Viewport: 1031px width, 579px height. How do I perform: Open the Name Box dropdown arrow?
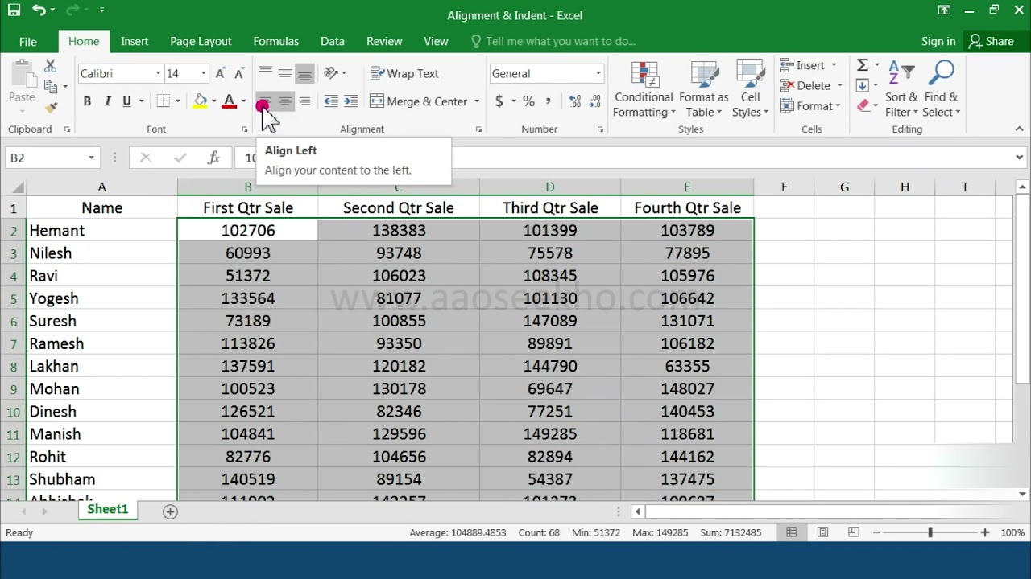(91, 158)
